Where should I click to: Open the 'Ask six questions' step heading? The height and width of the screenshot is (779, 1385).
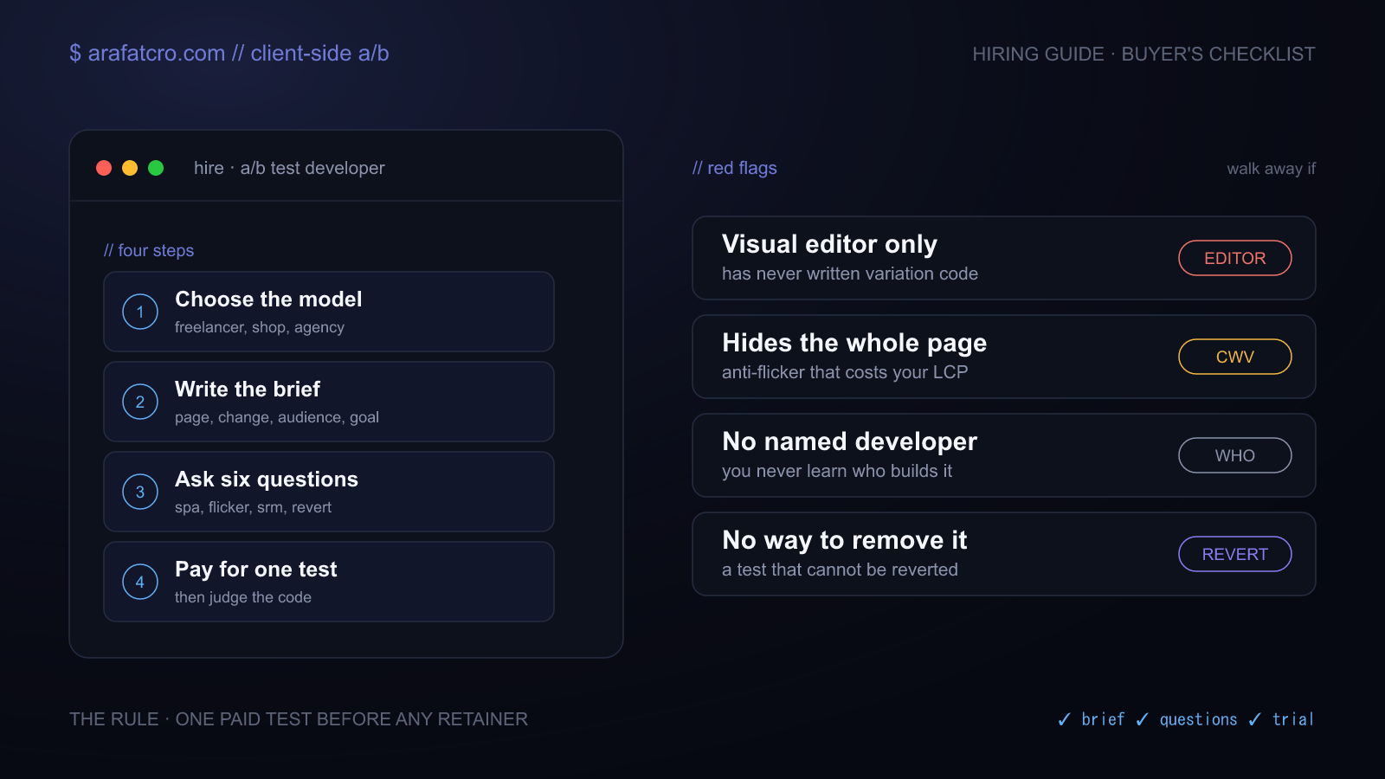point(267,480)
